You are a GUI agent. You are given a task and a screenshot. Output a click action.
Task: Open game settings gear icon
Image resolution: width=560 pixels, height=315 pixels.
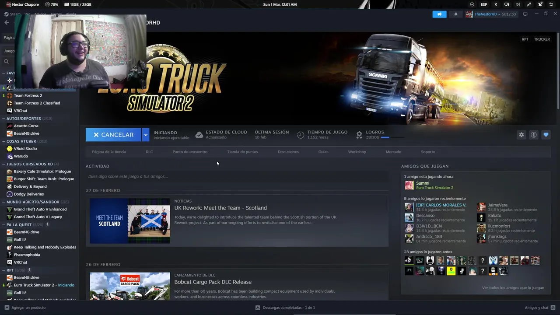click(x=521, y=135)
